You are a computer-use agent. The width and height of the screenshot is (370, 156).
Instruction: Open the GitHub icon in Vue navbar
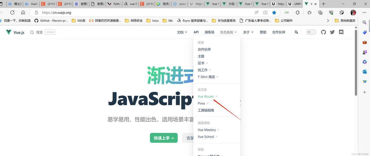324,32
